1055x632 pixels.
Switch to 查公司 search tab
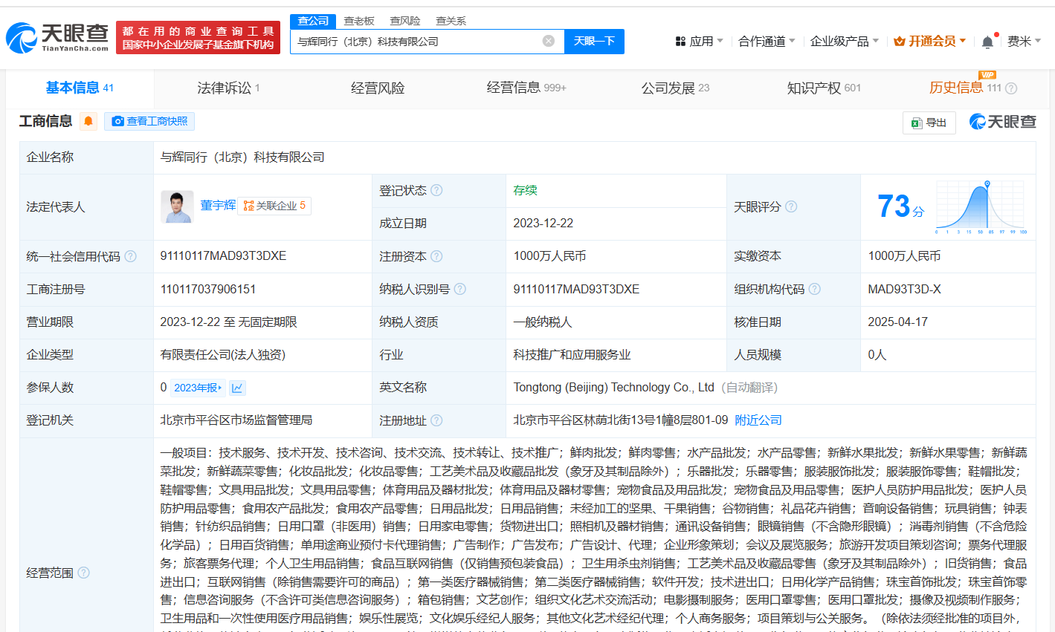313,21
